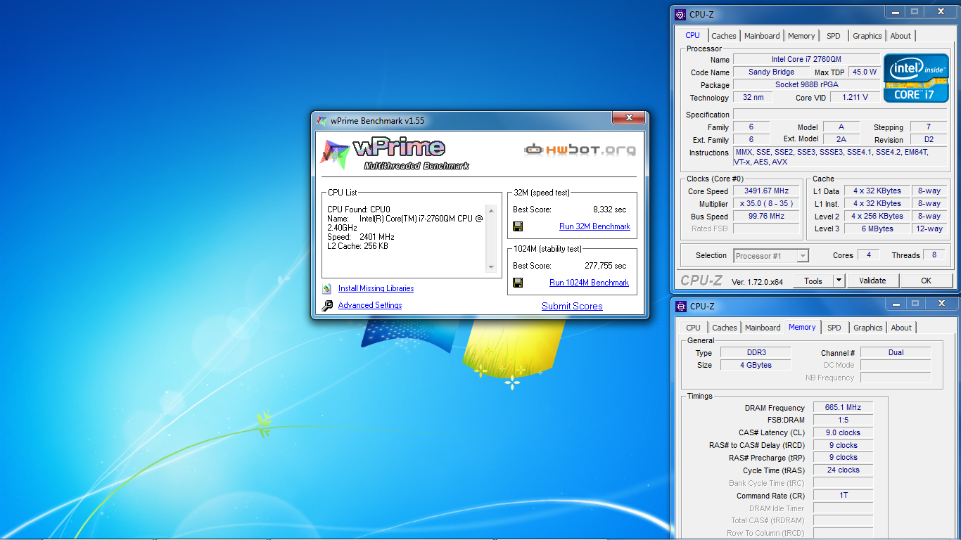Viewport: 961px width, 540px height.
Task: Select Graphics tab in lower CPU-Z window
Action: [867, 328]
